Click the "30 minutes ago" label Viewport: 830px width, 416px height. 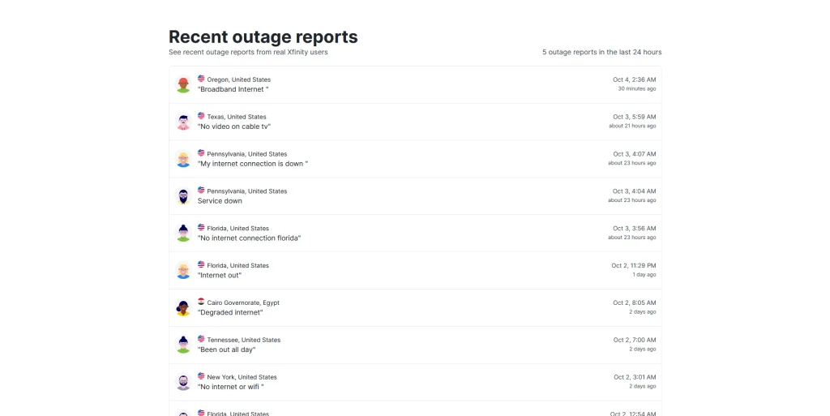637,89
